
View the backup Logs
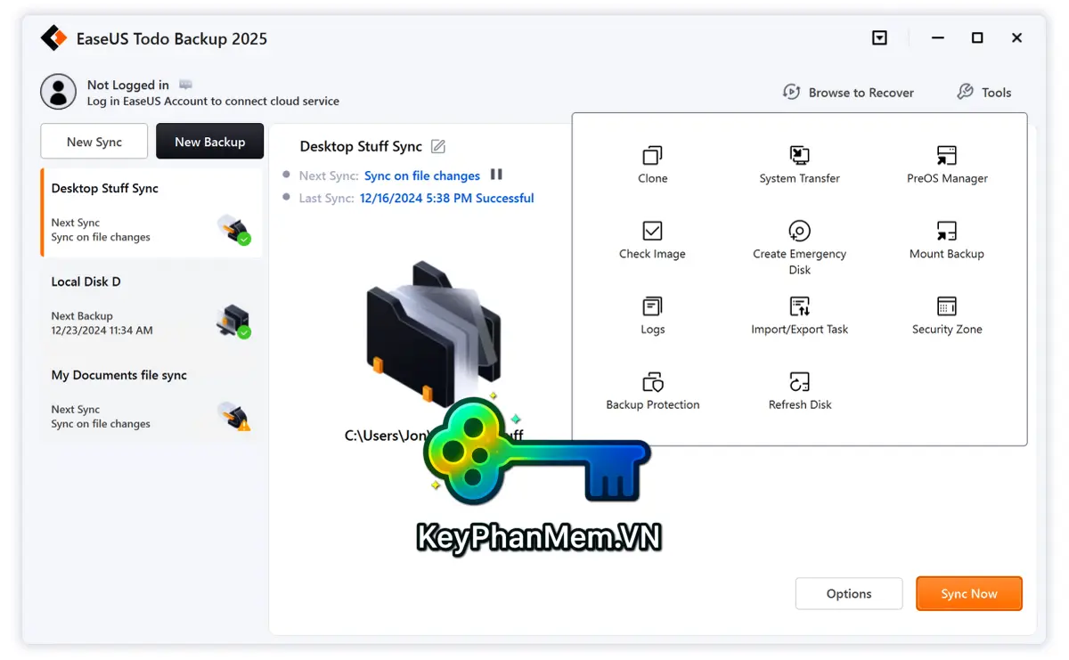click(652, 314)
